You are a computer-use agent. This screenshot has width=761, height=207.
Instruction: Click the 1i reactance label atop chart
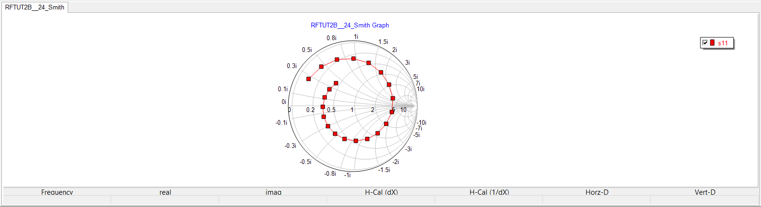tap(356, 36)
